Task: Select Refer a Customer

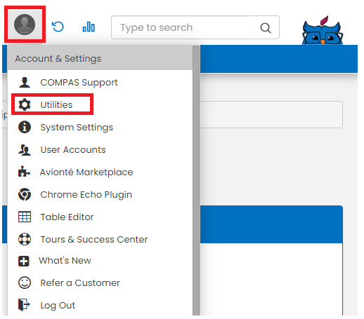Action: pos(80,283)
